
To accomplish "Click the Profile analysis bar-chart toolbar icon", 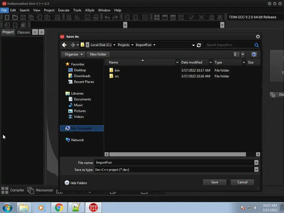I will click(211, 17).
